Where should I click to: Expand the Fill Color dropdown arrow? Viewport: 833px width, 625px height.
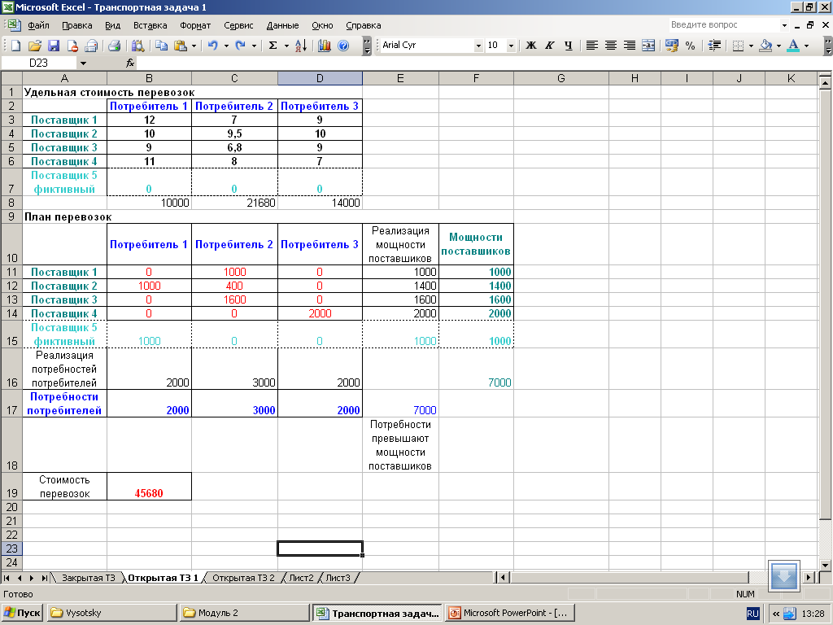click(778, 46)
